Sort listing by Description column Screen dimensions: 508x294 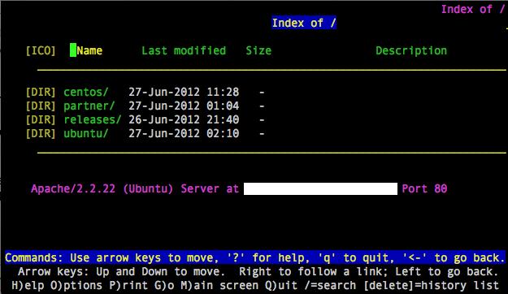411,51
